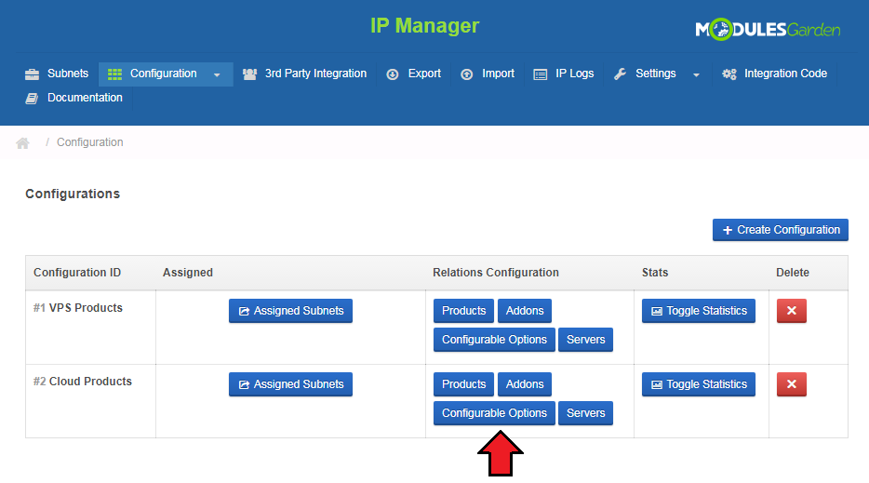Click Addons button in Cloud Products row
Image resolution: width=869 pixels, height=483 pixels.
point(524,384)
